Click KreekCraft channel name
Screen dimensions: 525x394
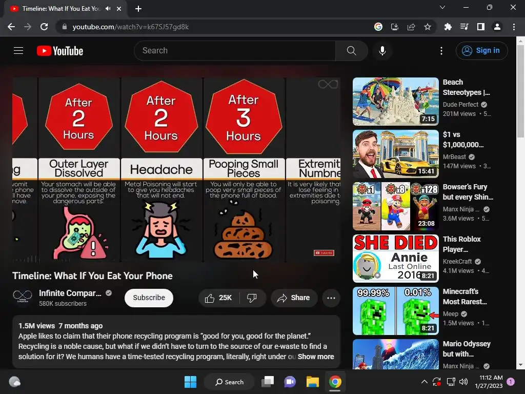[x=457, y=261]
